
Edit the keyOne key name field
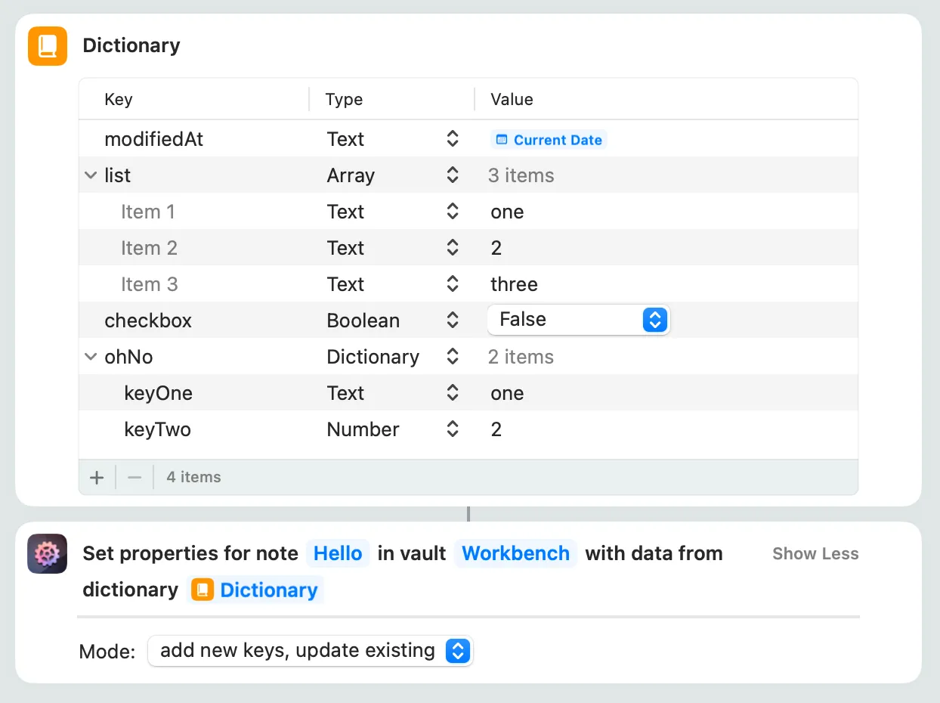click(x=158, y=393)
